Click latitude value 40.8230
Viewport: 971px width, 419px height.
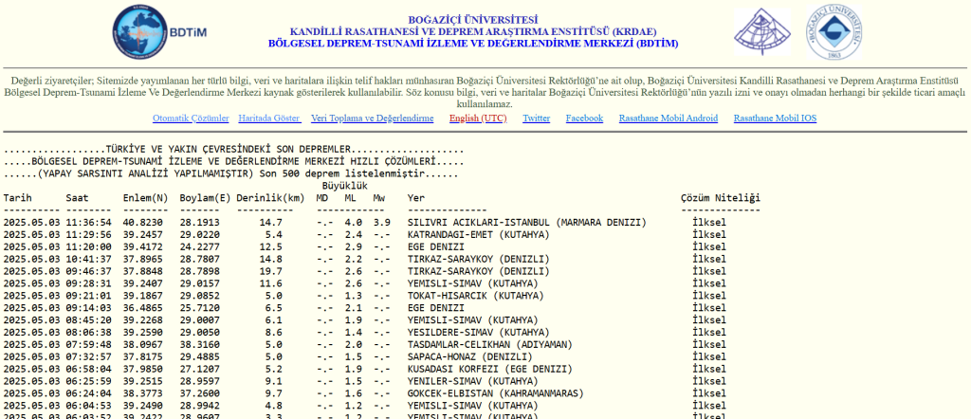142,222
